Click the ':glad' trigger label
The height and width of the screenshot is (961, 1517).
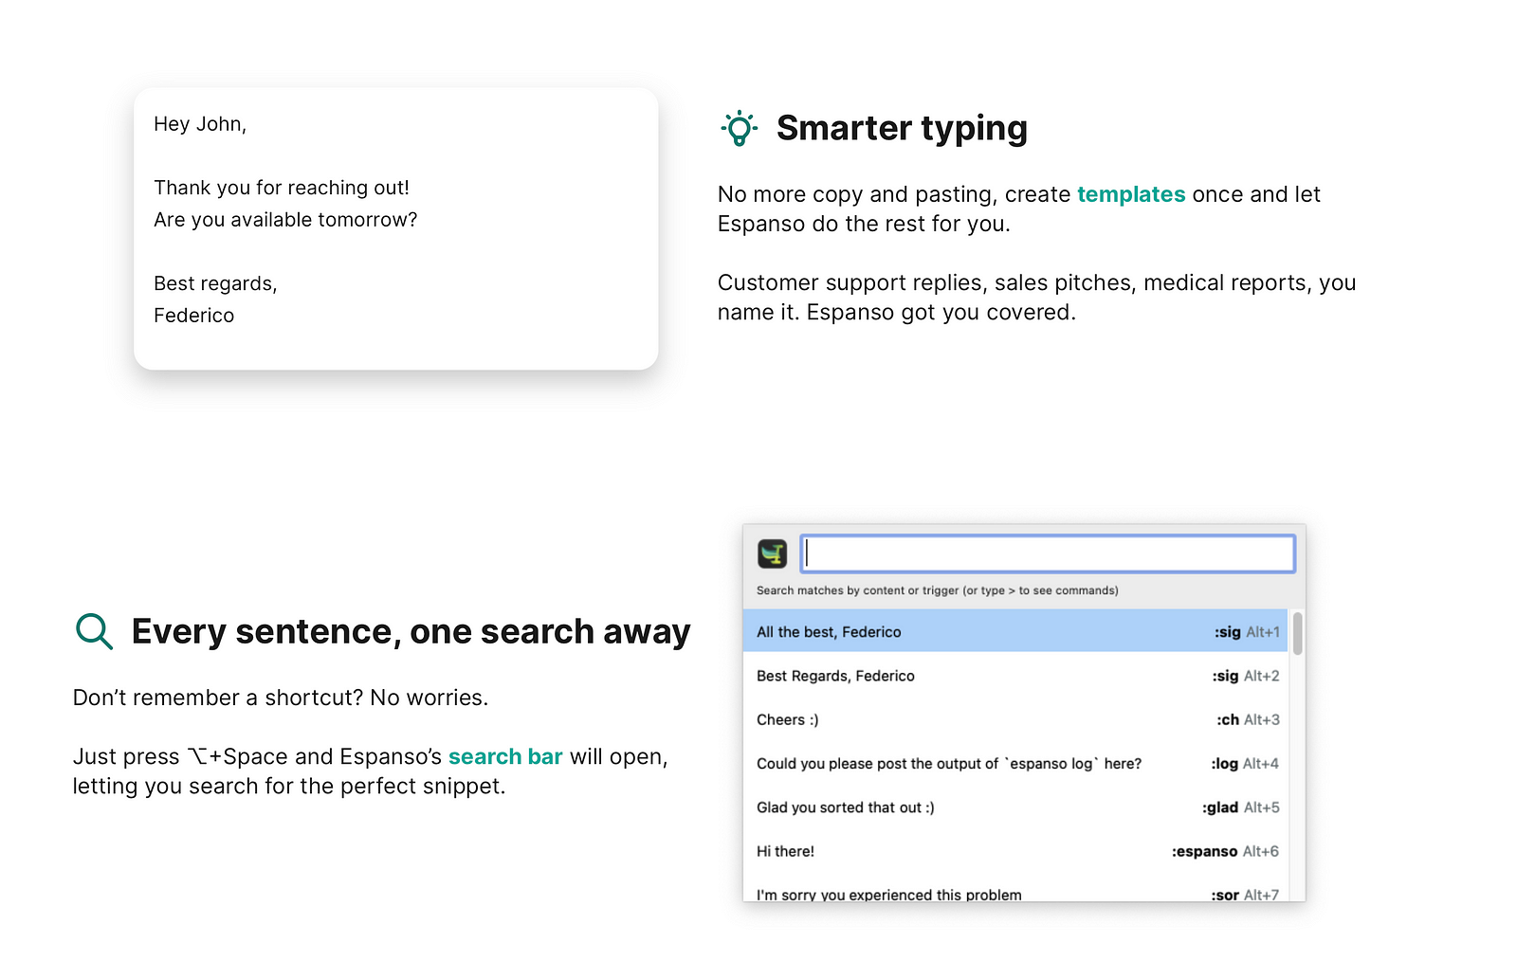1220,807
